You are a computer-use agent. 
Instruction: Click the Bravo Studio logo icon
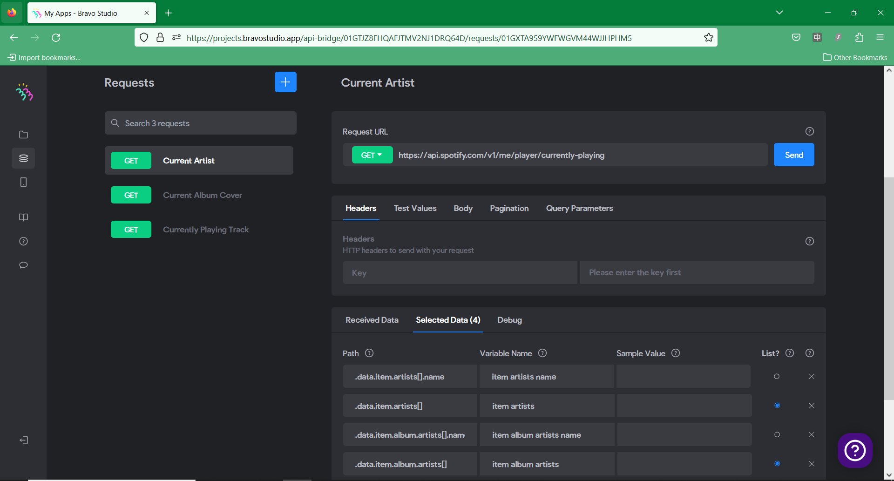24,93
